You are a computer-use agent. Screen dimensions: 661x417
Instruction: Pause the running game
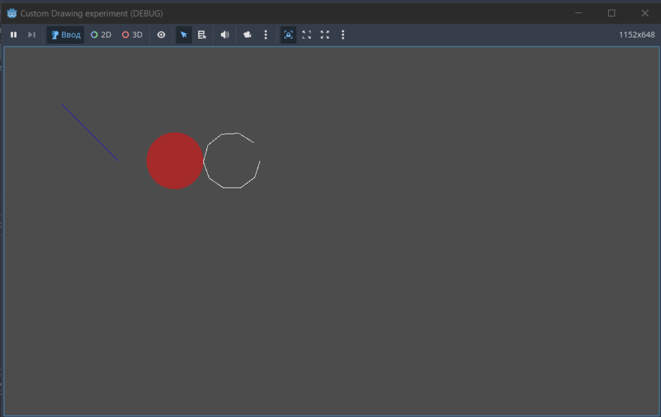[14, 35]
